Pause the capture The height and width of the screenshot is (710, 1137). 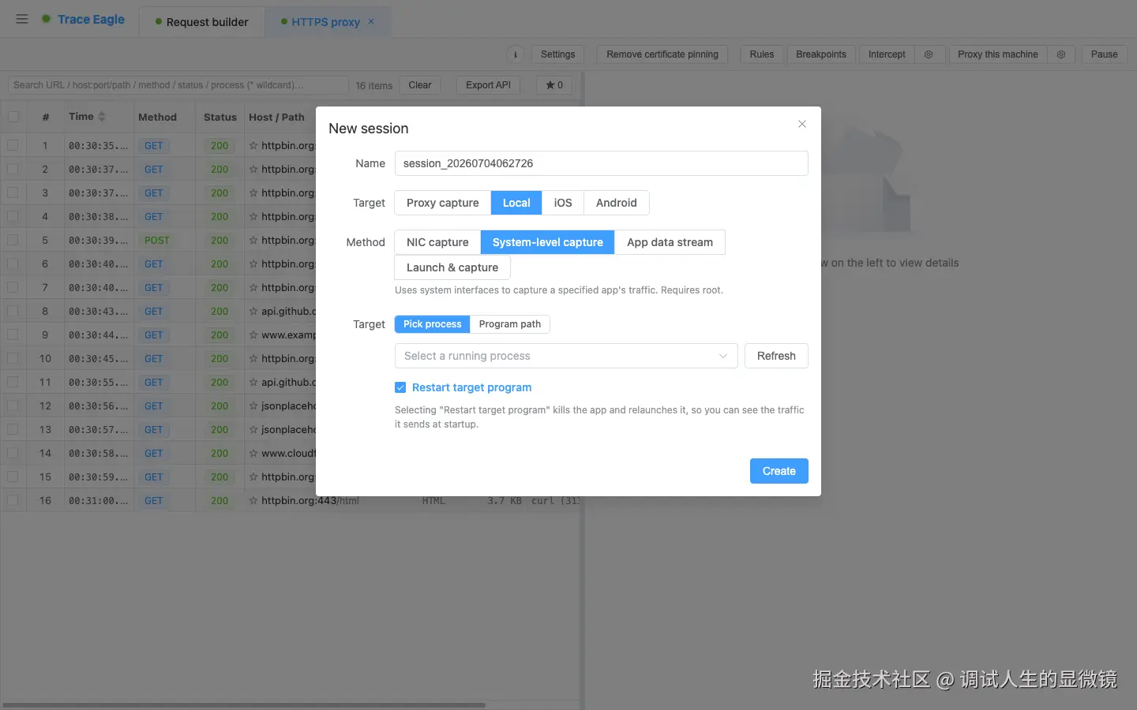point(1105,54)
